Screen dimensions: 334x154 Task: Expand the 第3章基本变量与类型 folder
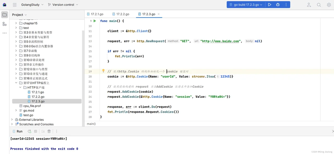(x=16, y=33)
